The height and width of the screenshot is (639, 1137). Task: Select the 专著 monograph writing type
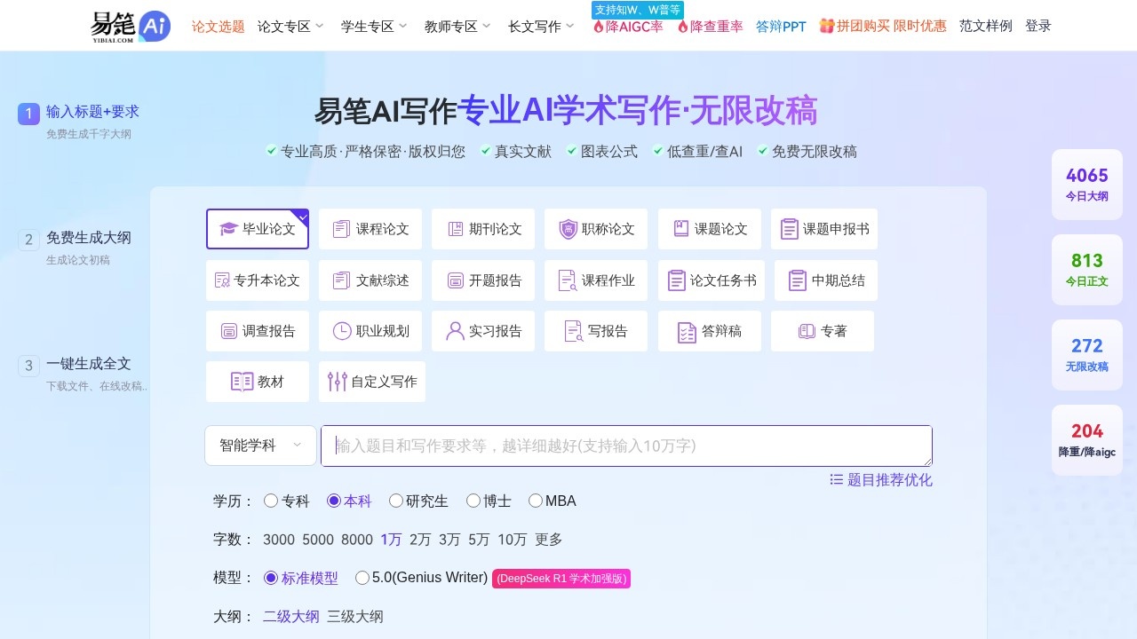tap(823, 331)
